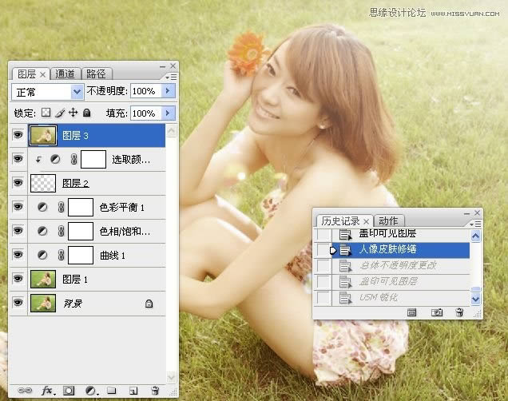Set history brush source for USM 锐化
The width and height of the screenshot is (508, 401).
click(x=323, y=298)
